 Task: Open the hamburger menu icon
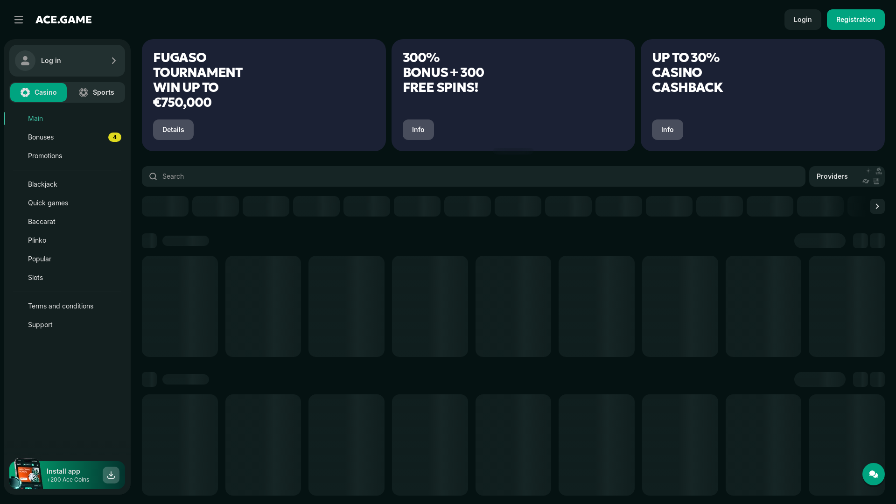tap(19, 20)
